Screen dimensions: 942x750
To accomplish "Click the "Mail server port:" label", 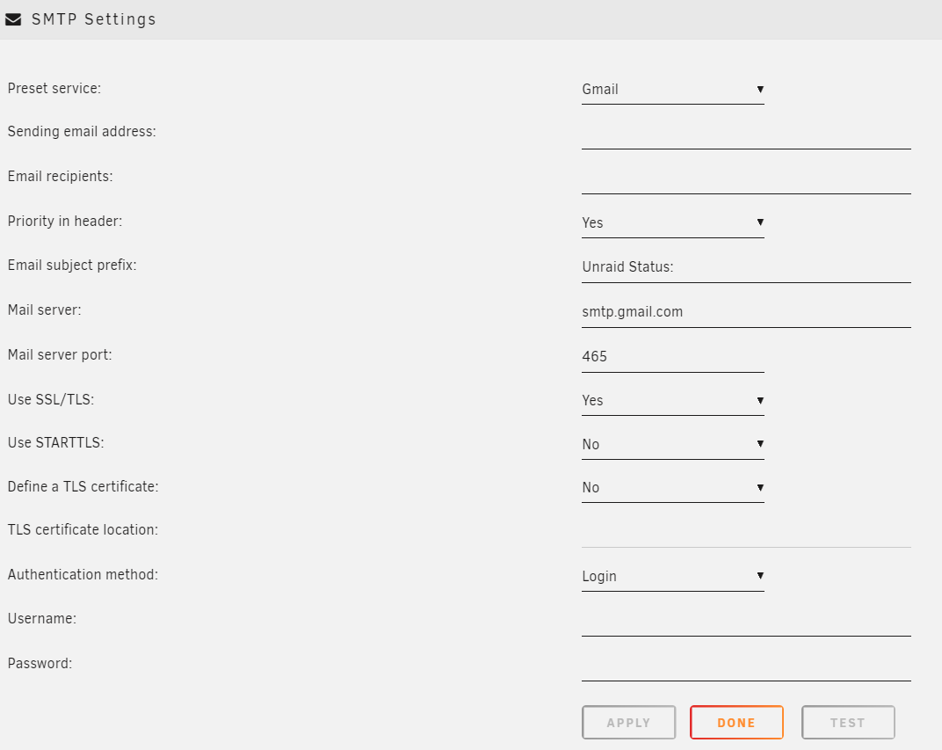I will click(x=60, y=355).
